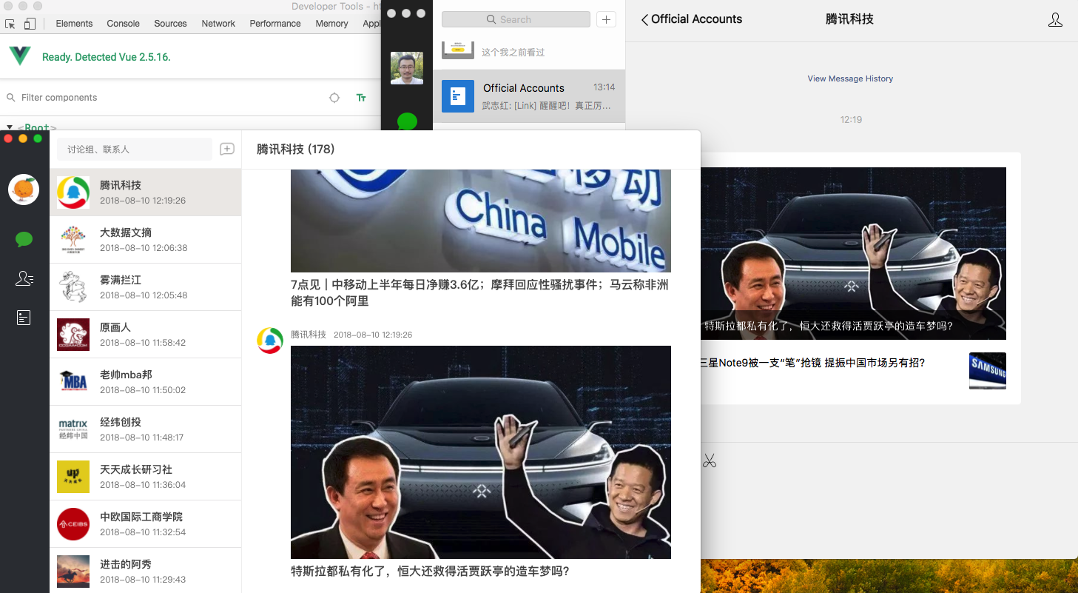Click the format component names Tt icon
Image resolution: width=1078 pixels, height=593 pixels.
(361, 98)
